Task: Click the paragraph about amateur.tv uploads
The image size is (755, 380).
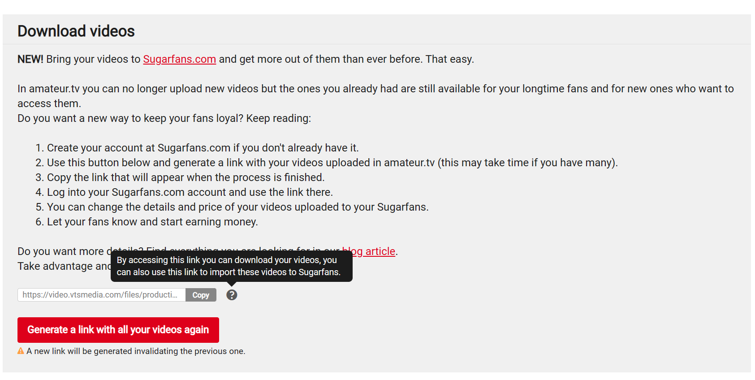Action: [375, 96]
